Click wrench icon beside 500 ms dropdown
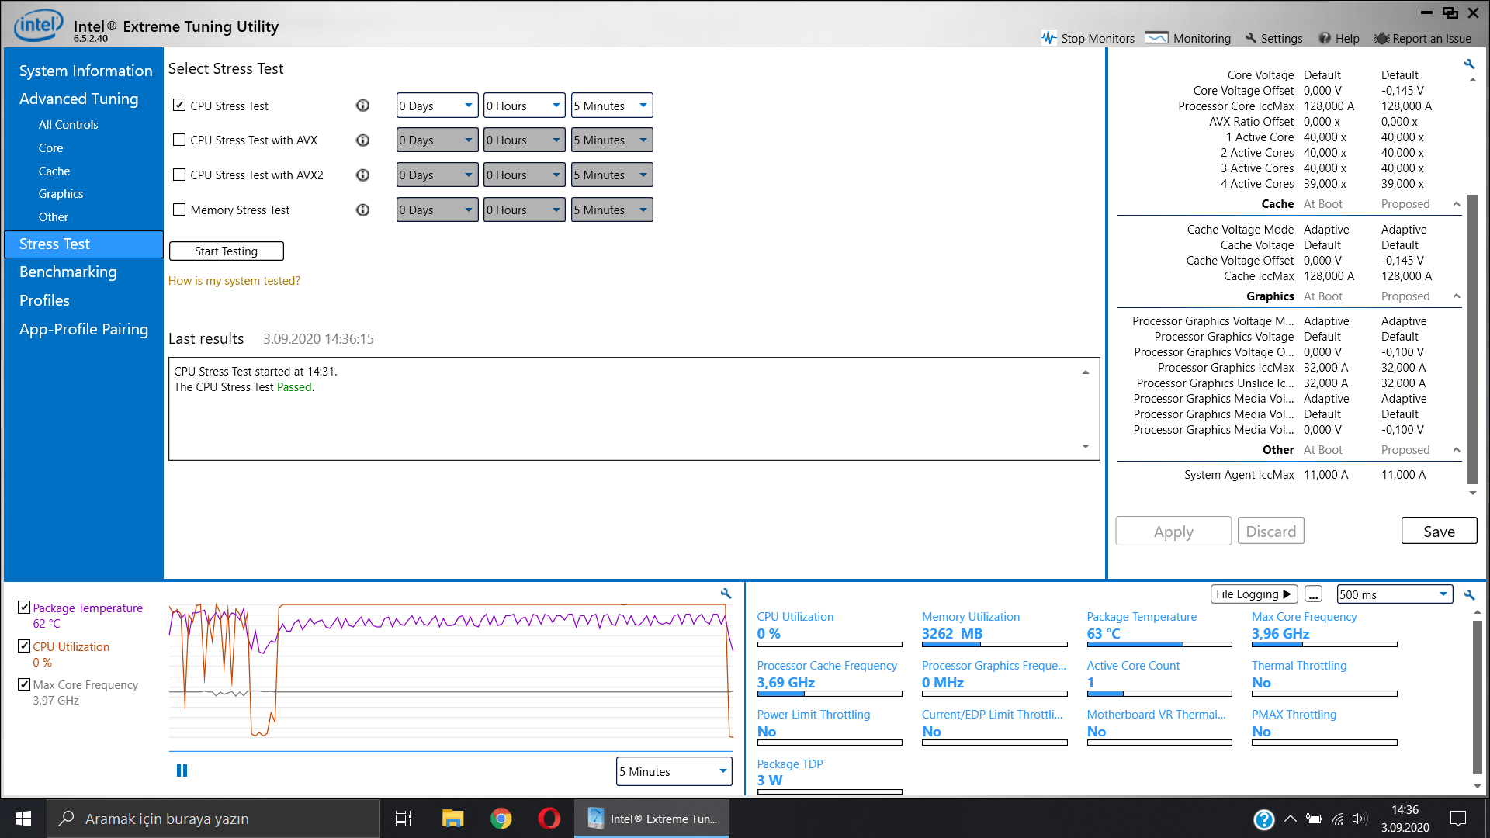Image resolution: width=1490 pixels, height=838 pixels. pyautogui.click(x=1469, y=595)
